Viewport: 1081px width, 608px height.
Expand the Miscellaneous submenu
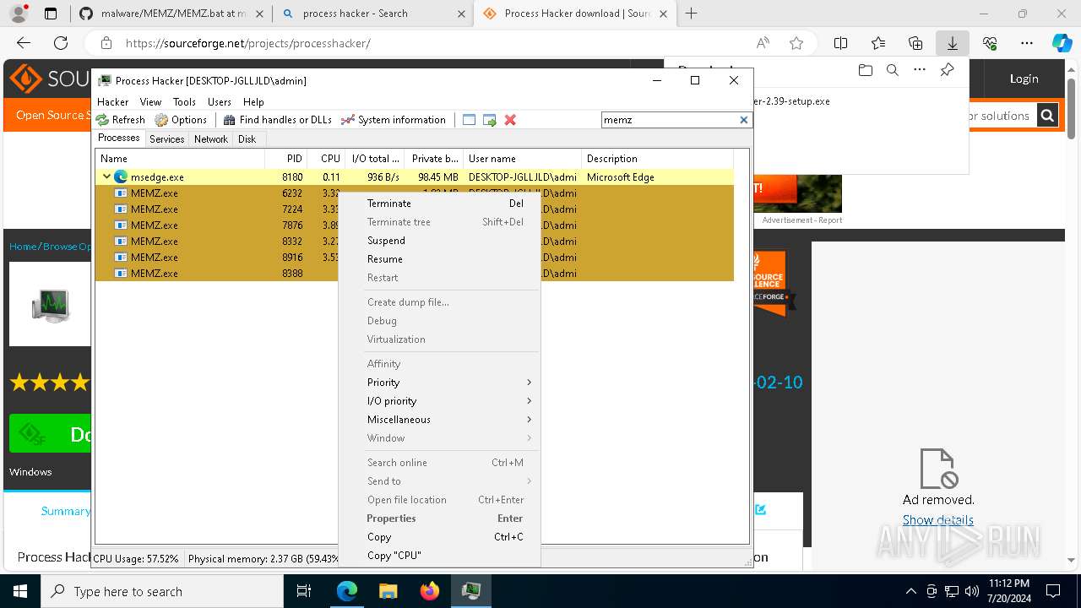pos(438,420)
